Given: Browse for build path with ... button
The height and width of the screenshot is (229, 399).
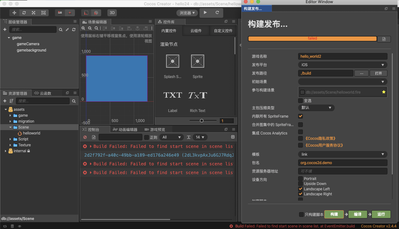Looking at the screenshot, I should (362, 73).
